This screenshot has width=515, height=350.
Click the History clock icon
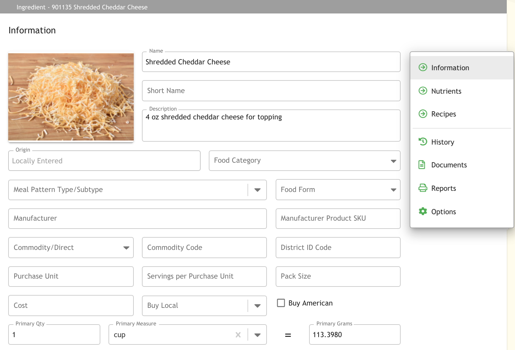coord(423,142)
